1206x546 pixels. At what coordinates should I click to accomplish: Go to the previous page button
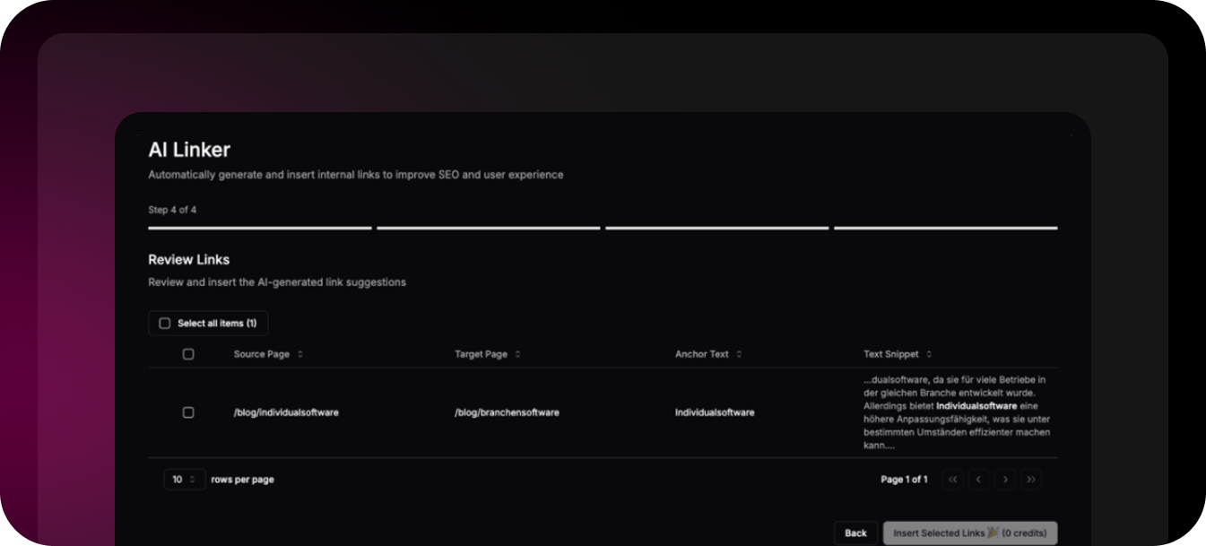[x=979, y=480]
